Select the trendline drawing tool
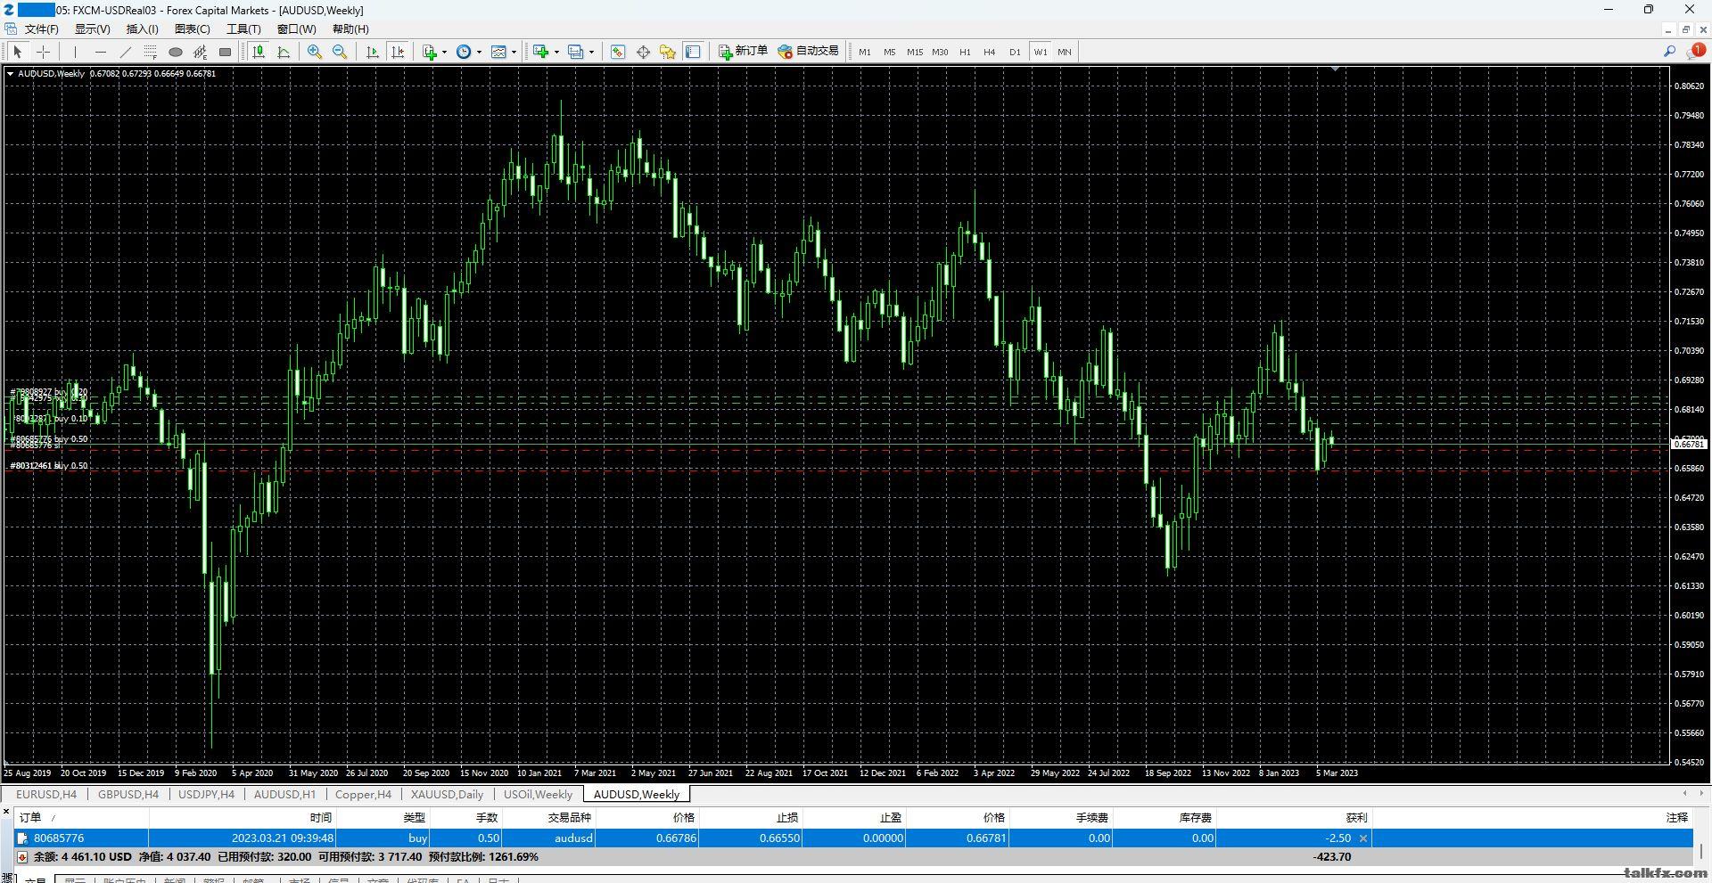 tap(126, 52)
